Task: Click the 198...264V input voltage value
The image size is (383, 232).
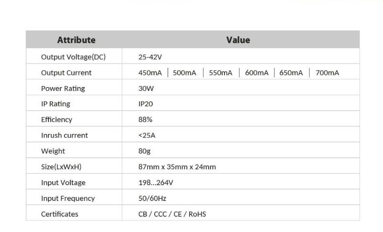Action: click(x=156, y=182)
